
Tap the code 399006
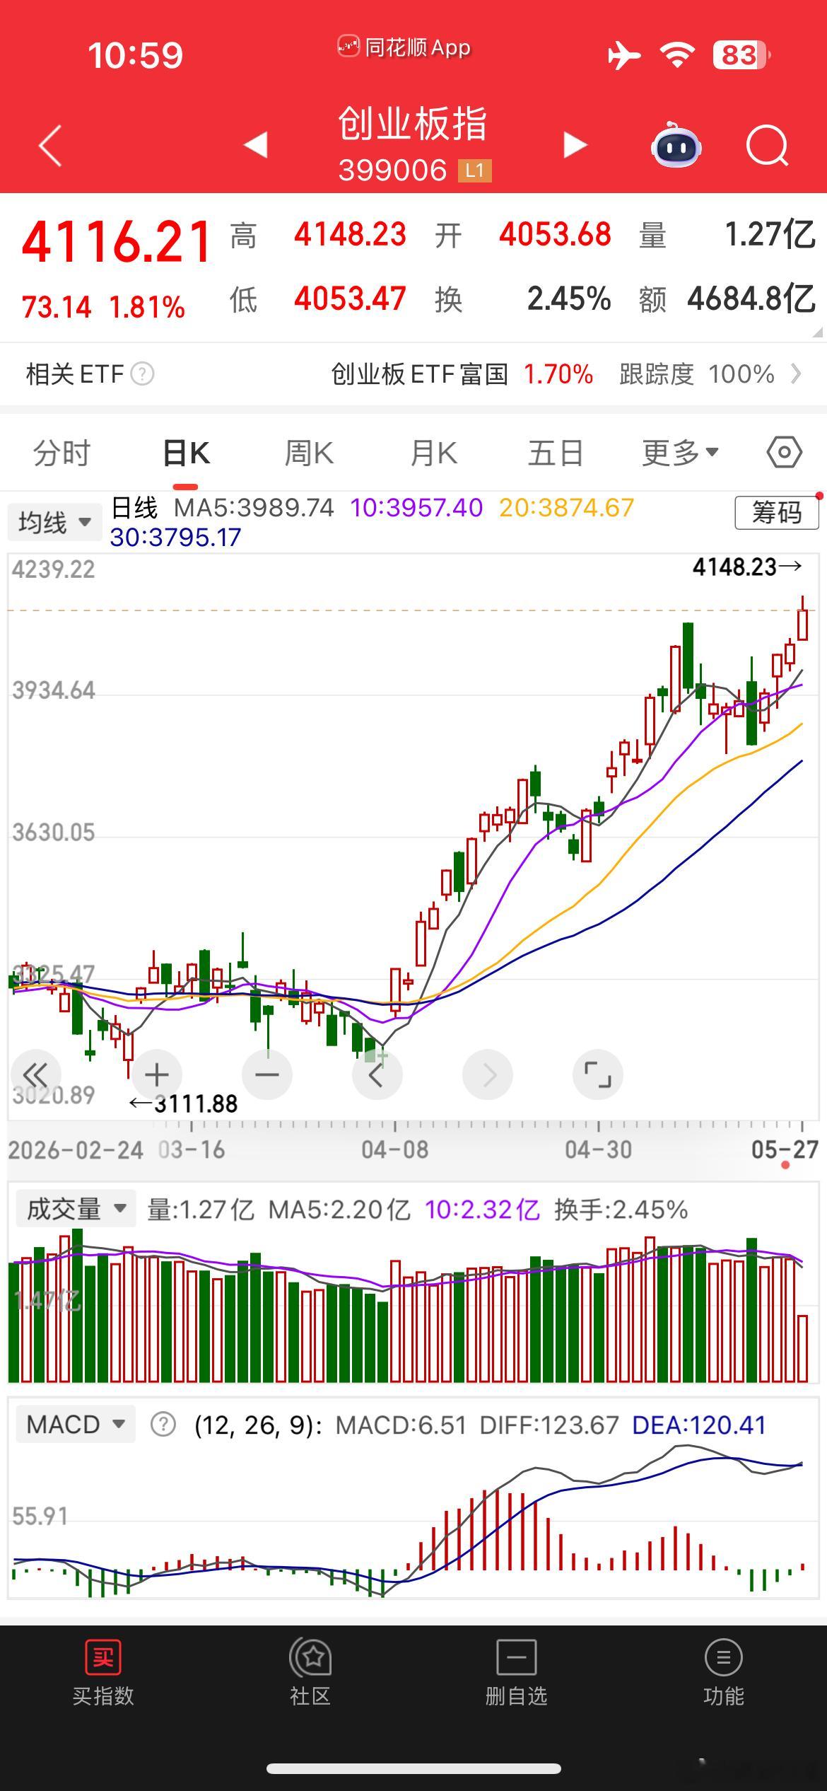(x=392, y=170)
